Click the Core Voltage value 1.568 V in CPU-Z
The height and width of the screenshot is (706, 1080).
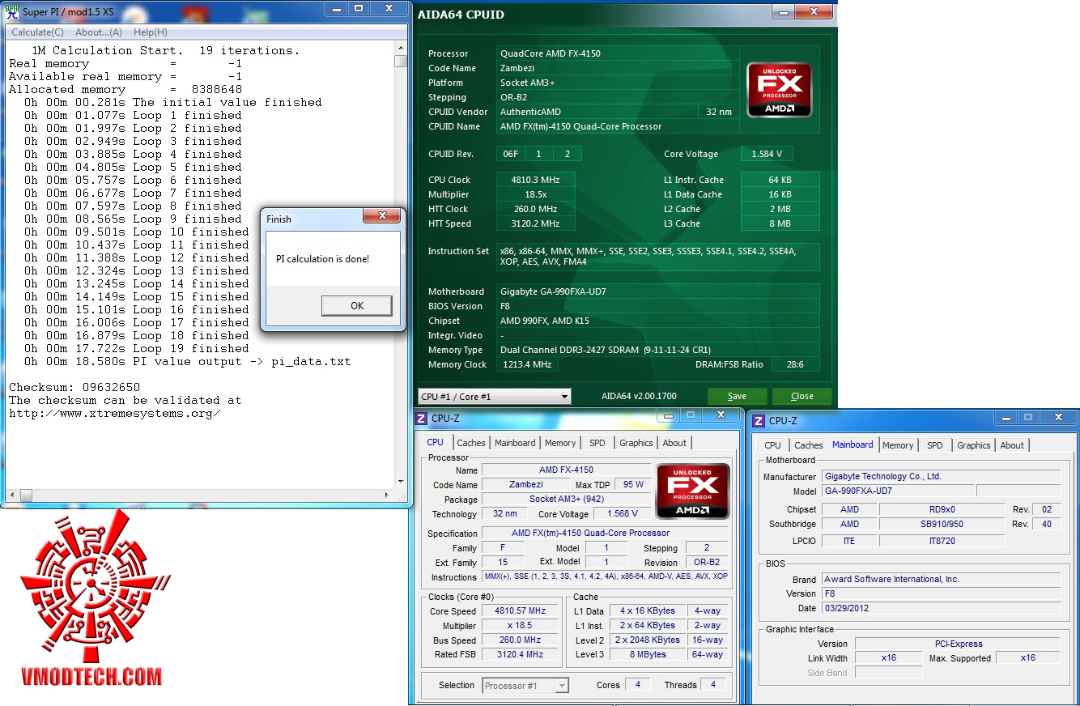click(x=622, y=514)
